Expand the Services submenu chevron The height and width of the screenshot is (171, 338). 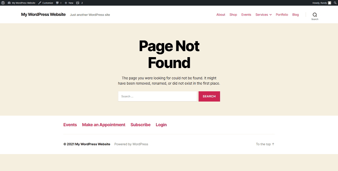tap(270, 15)
